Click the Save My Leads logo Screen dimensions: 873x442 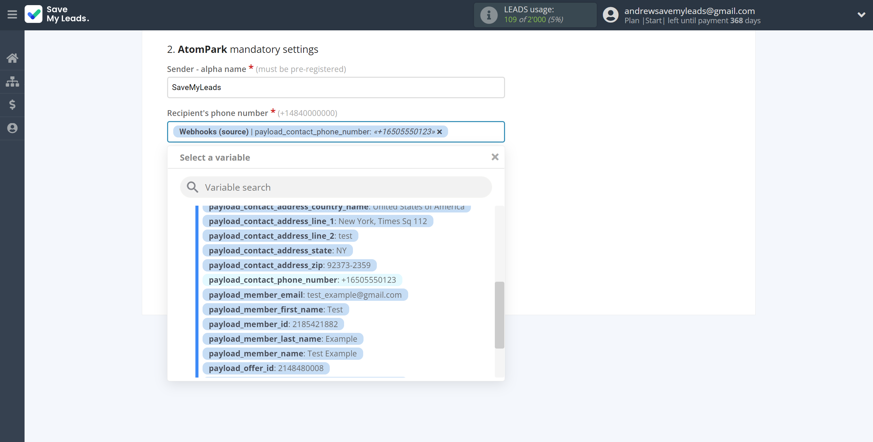click(x=57, y=14)
